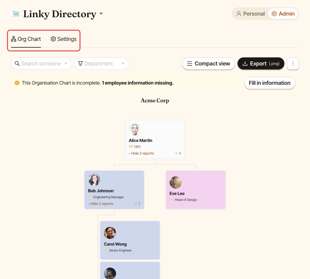This screenshot has width=310, height=279.
Task: Click the Compact view list icon
Action: (x=190, y=64)
